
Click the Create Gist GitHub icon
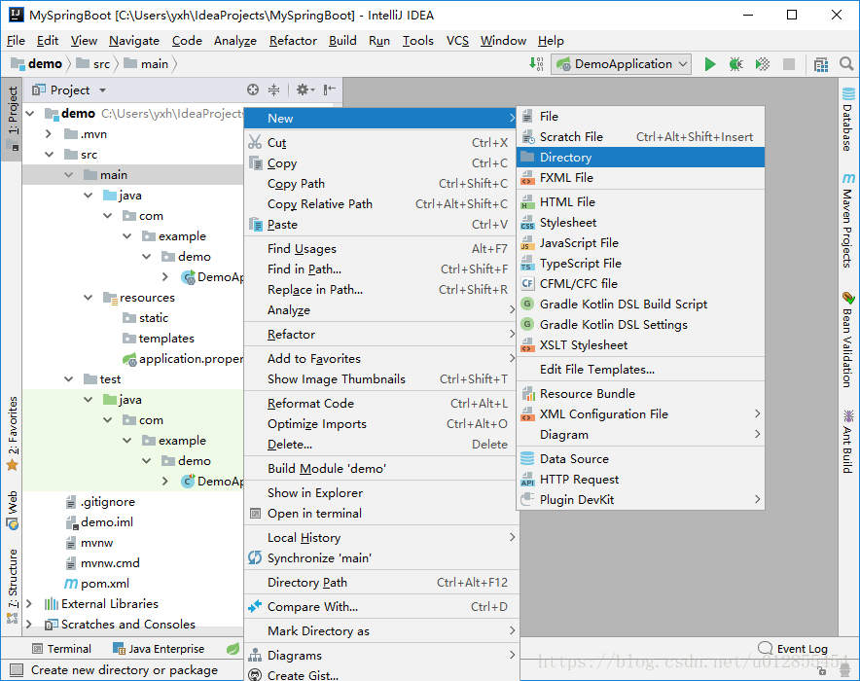[255, 675]
